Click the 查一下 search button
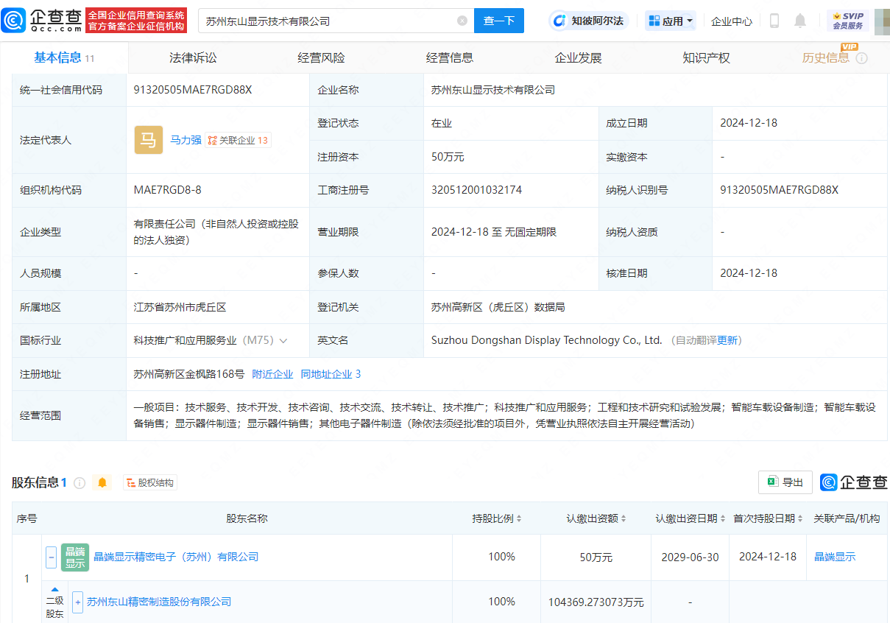 [498, 21]
